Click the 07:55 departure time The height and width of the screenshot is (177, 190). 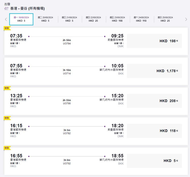pos(16,66)
